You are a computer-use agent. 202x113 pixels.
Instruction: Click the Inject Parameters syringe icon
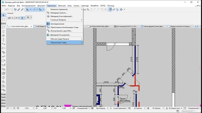tap(22, 9)
